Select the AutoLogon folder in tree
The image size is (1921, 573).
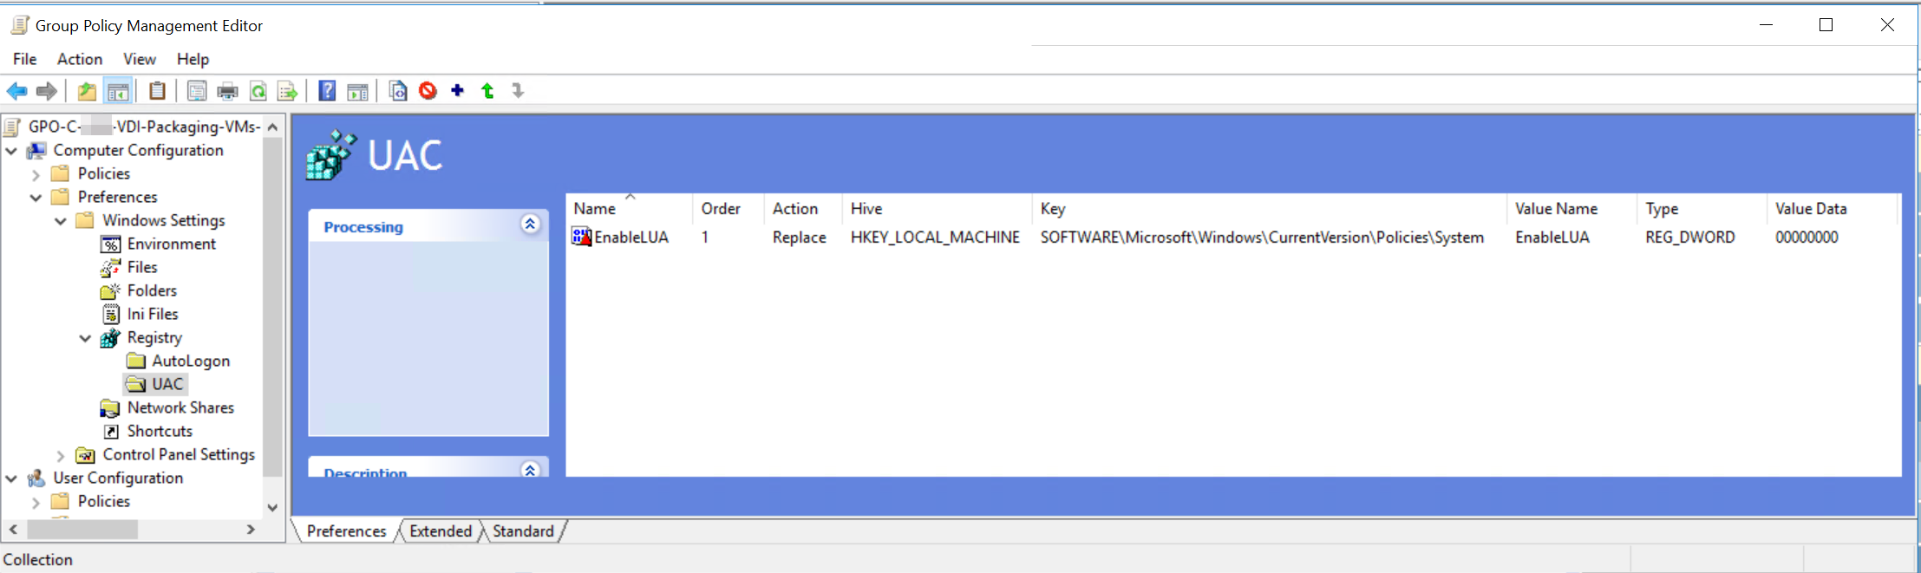click(x=191, y=361)
